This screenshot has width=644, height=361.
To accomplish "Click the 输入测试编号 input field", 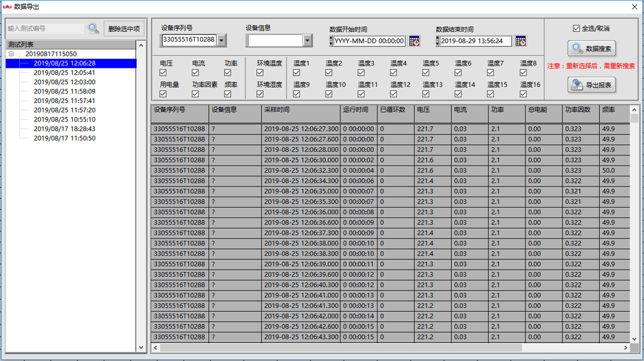I will coord(45,29).
